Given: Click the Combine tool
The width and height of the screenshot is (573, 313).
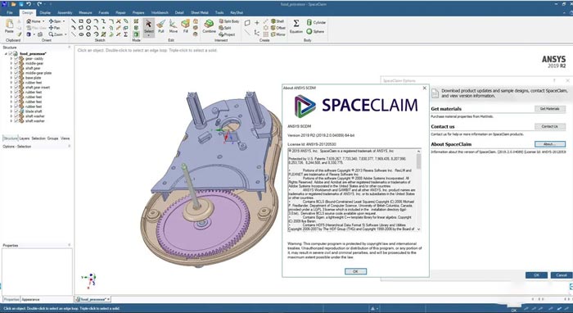Looking at the screenshot, I should [209, 26].
